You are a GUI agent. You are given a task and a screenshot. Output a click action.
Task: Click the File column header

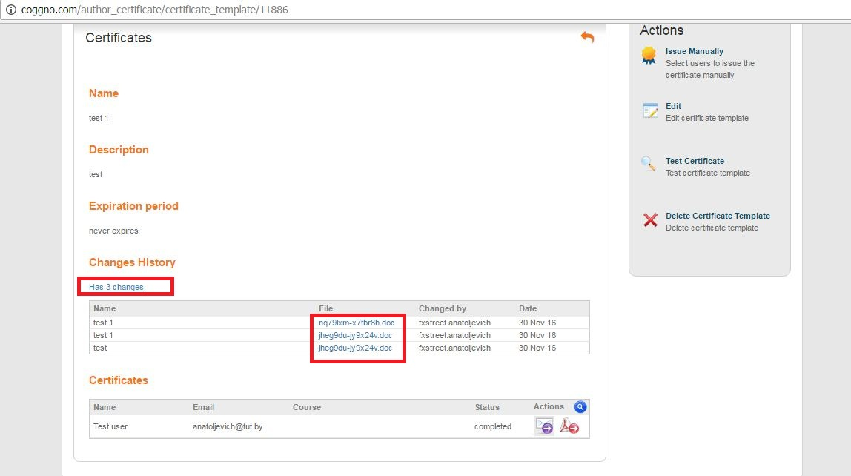pyautogui.click(x=325, y=308)
